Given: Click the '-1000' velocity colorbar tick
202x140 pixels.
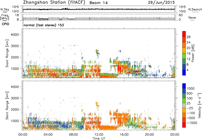Looking at the screenshot, I should click(x=192, y=123).
